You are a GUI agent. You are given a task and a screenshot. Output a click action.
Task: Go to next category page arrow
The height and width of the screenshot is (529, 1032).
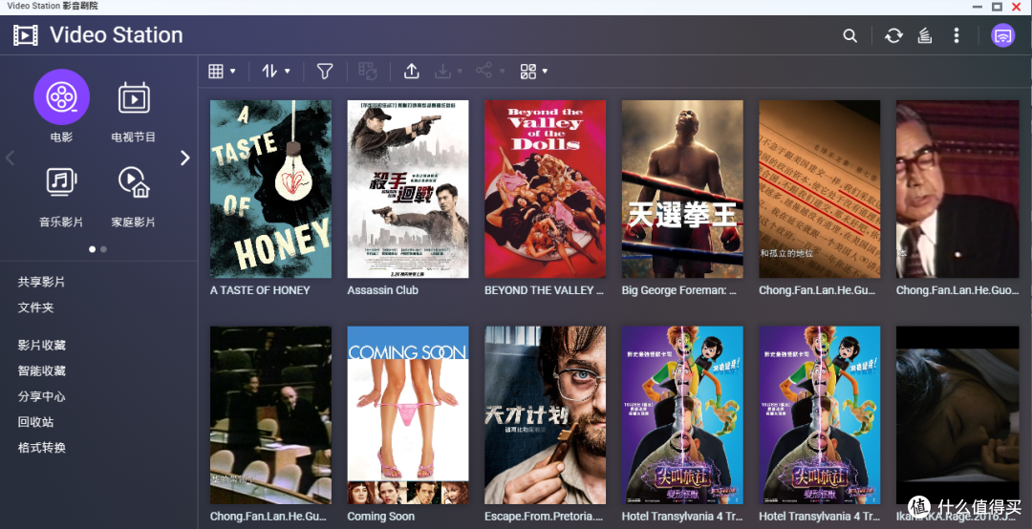[x=185, y=158]
